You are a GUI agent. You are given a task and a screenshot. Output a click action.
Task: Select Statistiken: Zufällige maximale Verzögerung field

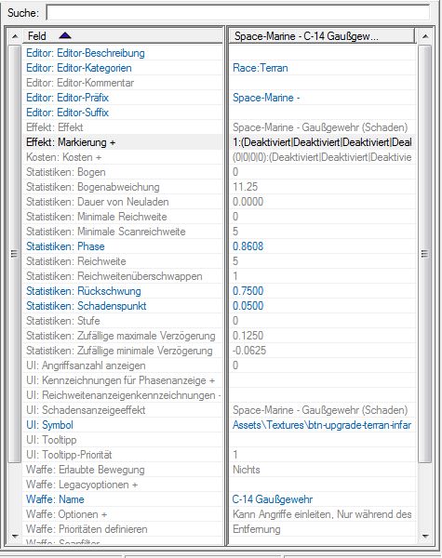tap(123, 336)
